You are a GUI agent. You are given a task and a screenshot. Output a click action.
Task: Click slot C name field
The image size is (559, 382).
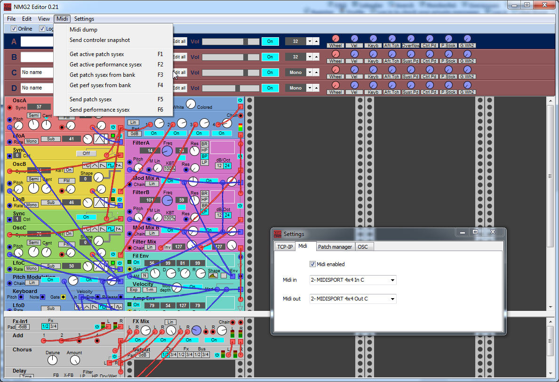coord(37,73)
